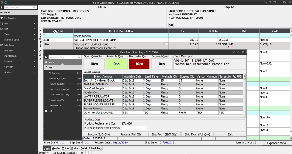Click the search icon right of Avail column header

[291, 31]
